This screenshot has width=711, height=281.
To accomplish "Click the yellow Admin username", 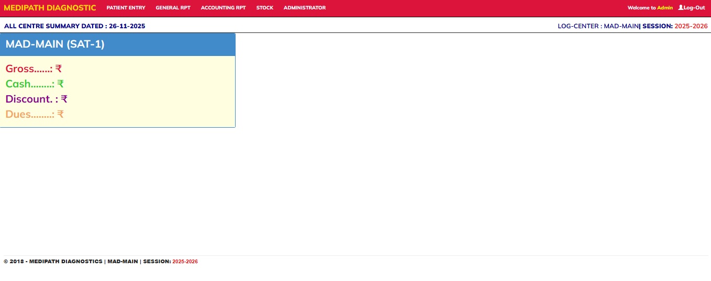I will pyautogui.click(x=664, y=8).
